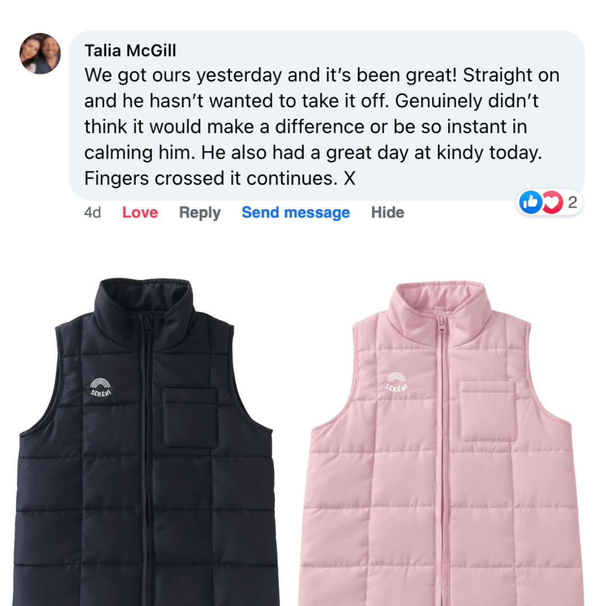Click the Love reaction link
The image size is (606, 606).
(x=140, y=212)
